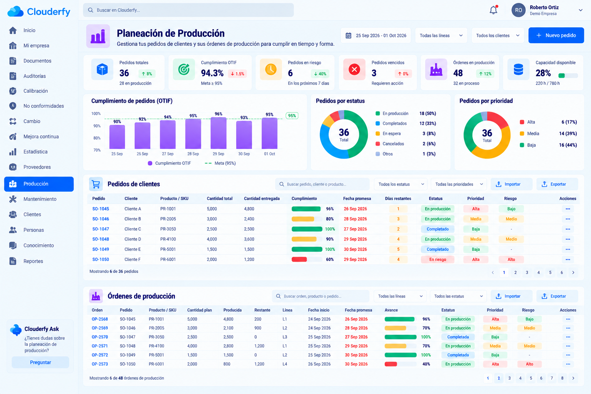
Task: Click the Capacidad disponible progress bar
Action: (x=568, y=76)
